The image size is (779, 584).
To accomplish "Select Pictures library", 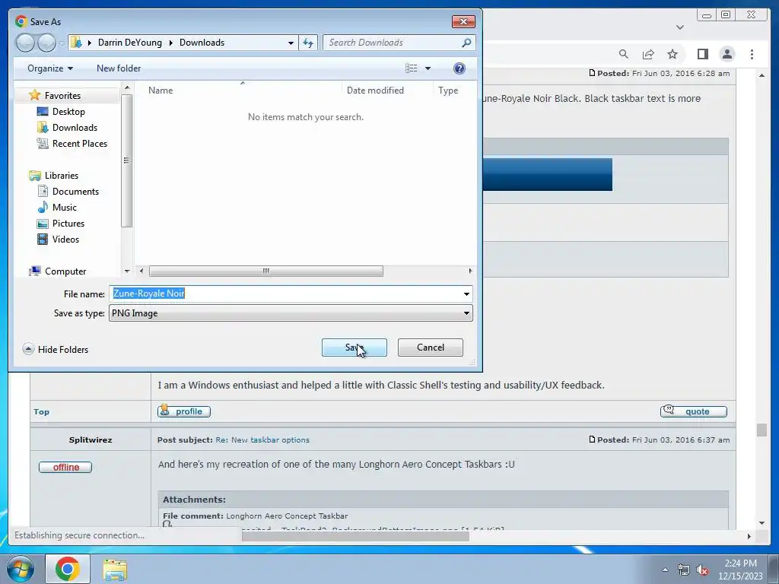I will pos(68,224).
